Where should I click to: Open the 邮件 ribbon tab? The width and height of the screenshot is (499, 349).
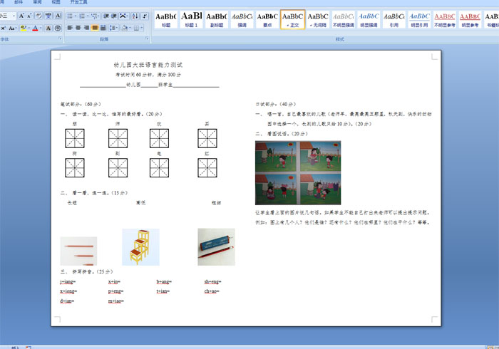tap(19, 2)
